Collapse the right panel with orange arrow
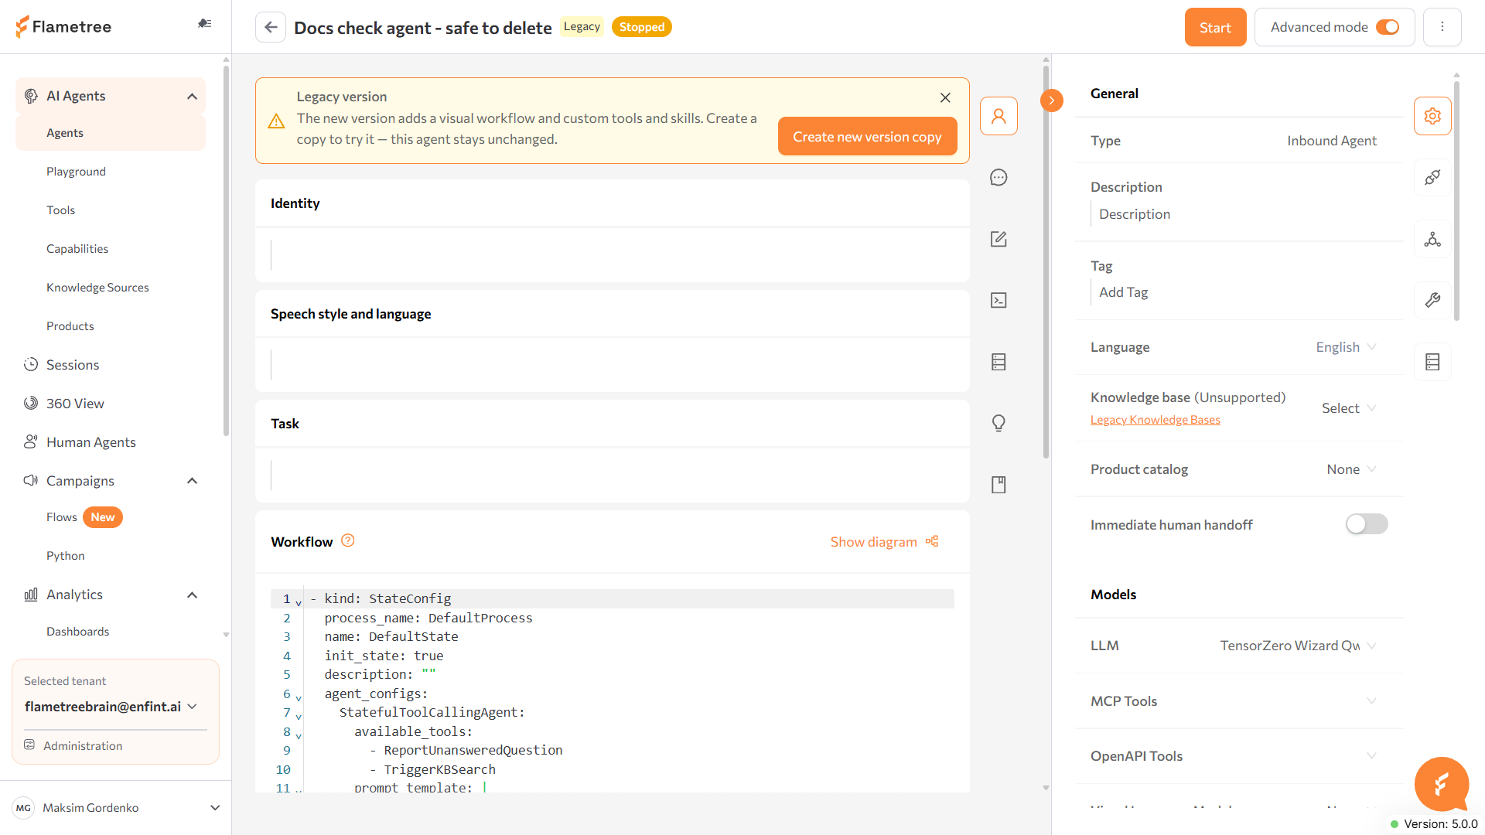 click(1052, 101)
